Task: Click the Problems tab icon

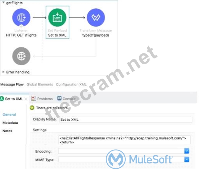Action: 34,99
